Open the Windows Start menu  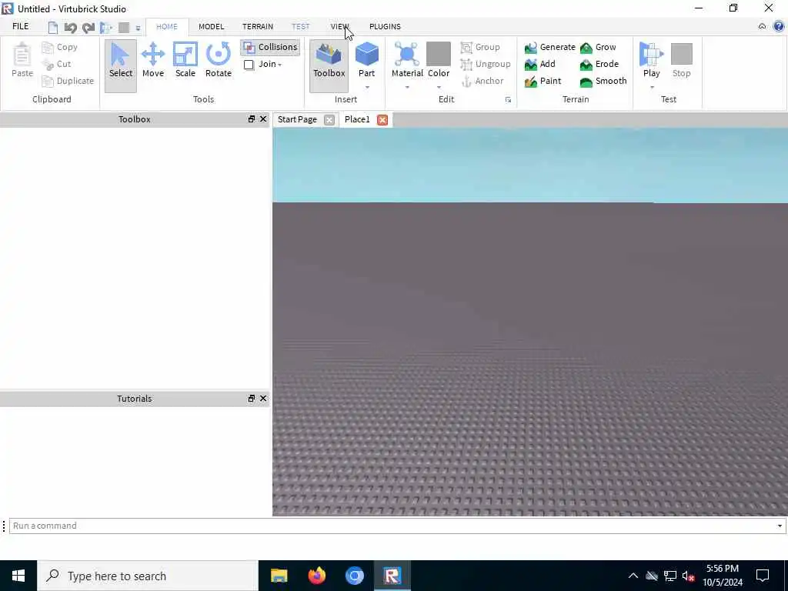click(x=18, y=576)
